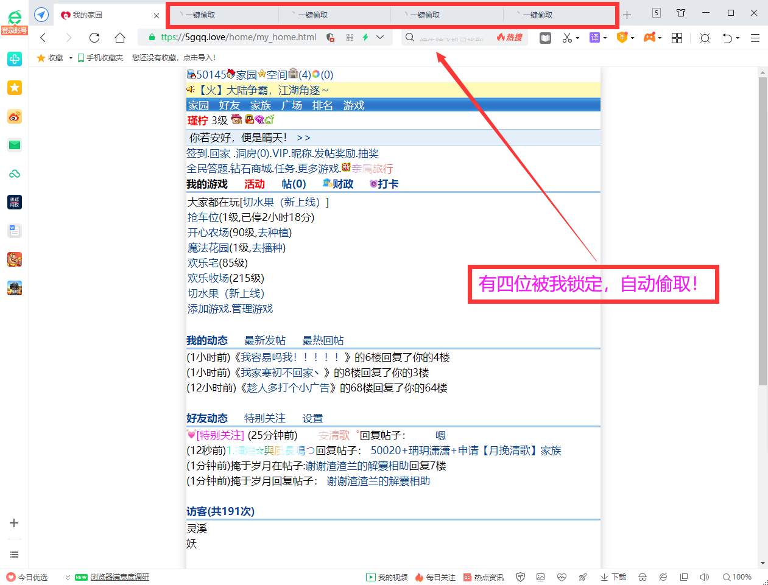Open the 下载 downloads button

coord(613,577)
